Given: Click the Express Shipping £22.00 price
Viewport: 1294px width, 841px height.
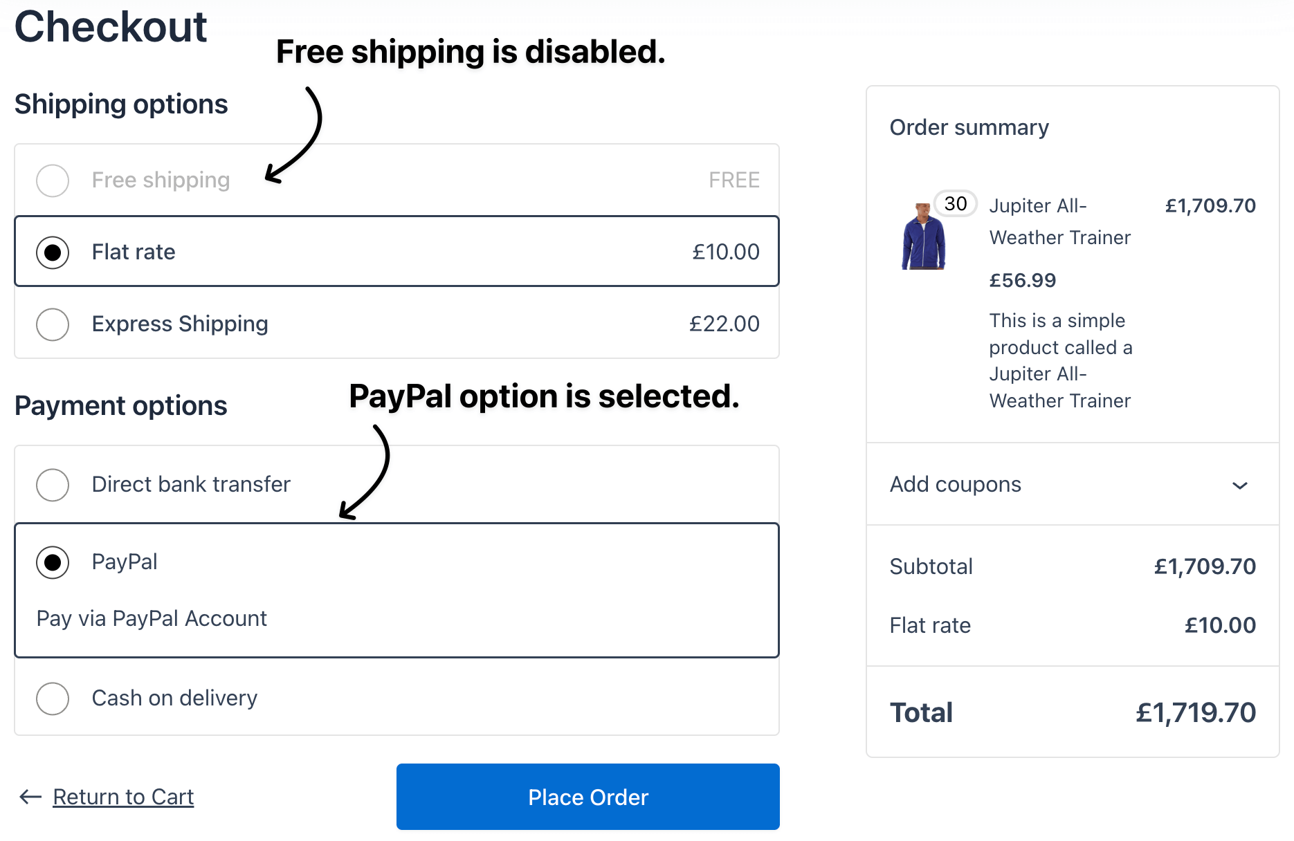Looking at the screenshot, I should point(724,324).
